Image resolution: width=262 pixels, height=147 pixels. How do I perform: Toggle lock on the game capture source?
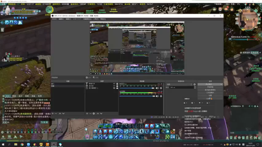(117, 86)
